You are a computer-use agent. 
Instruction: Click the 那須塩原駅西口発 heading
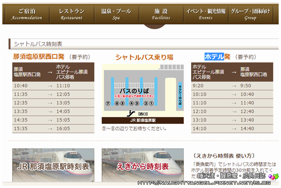click(38, 57)
